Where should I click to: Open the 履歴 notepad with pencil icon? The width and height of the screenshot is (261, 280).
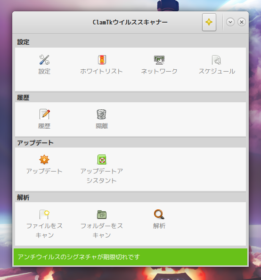(44, 114)
